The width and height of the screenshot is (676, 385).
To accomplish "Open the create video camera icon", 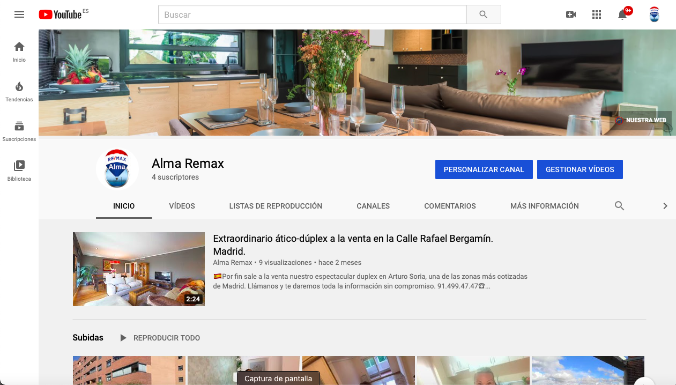I will point(571,14).
